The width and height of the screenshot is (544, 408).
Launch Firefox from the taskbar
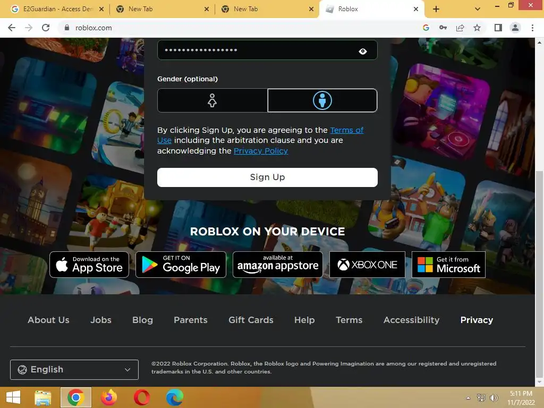coord(109,397)
